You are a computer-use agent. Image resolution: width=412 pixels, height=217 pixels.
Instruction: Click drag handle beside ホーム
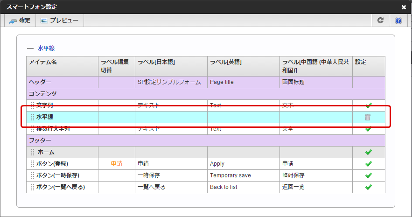(33, 152)
